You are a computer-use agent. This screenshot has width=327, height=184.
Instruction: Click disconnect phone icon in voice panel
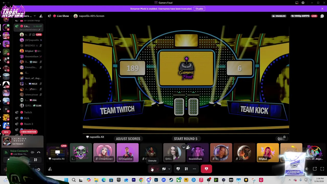[x=39, y=152]
